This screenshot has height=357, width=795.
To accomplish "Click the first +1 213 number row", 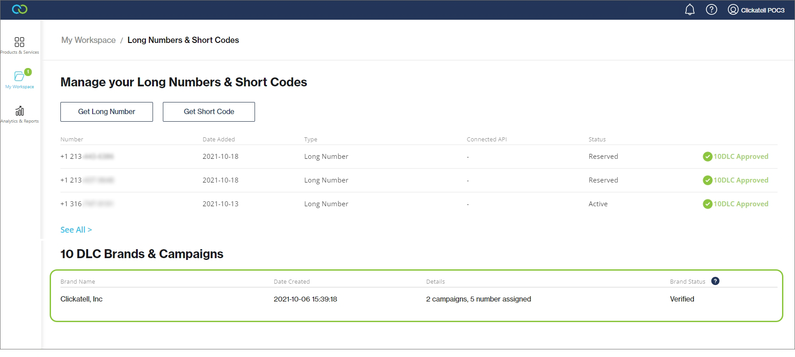I will pos(87,157).
